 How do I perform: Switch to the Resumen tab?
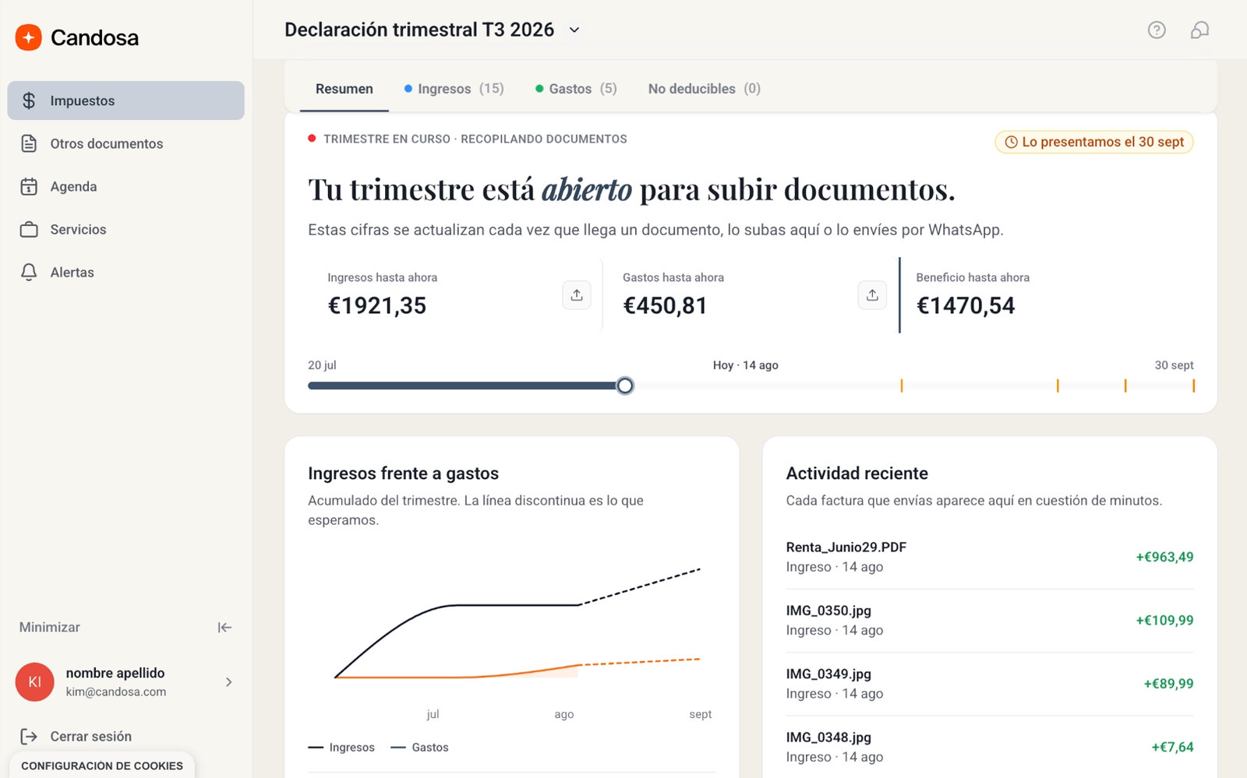tap(344, 89)
